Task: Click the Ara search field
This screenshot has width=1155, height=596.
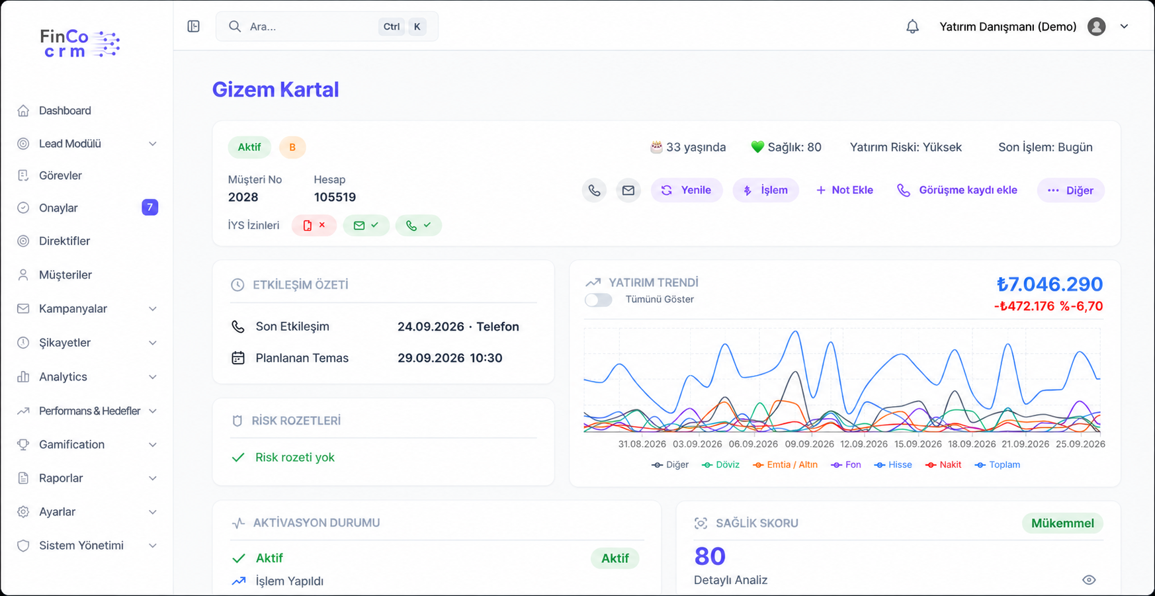Action: point(327,26)
